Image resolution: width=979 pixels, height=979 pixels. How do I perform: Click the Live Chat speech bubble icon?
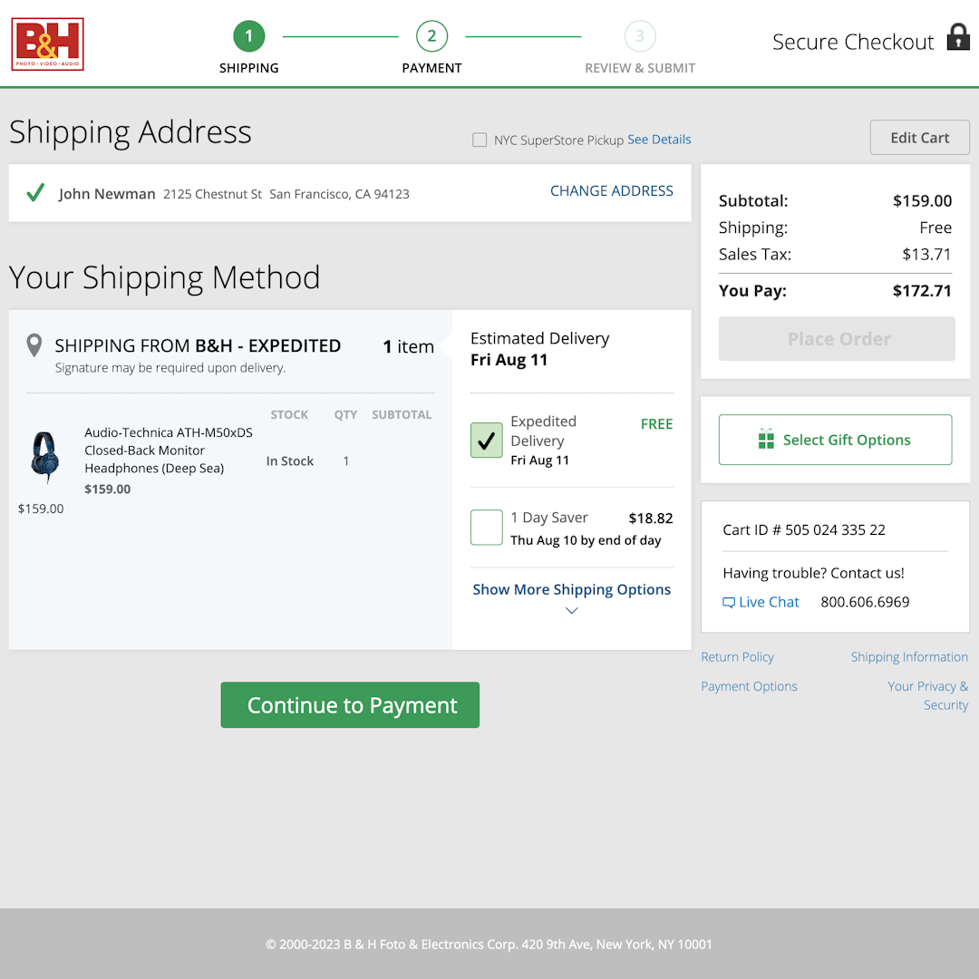(728, 601)
